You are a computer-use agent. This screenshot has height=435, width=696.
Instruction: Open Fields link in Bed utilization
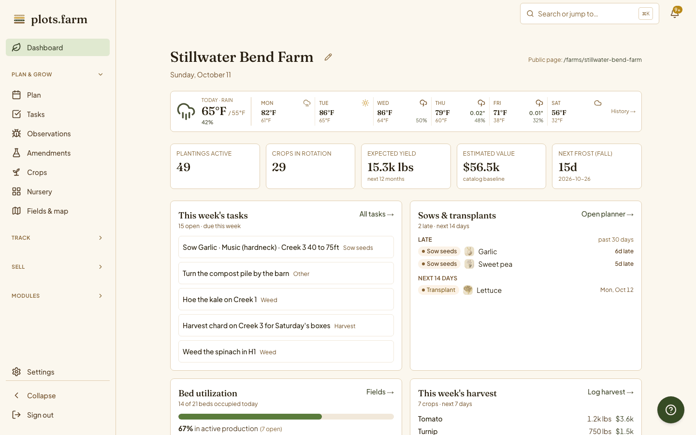[x=380, y=392]
